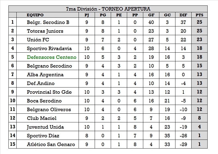Click the team name Defensores Centeno
This screenshot has width=218, height=154.
pyautogui.click(x=52, y=57)
